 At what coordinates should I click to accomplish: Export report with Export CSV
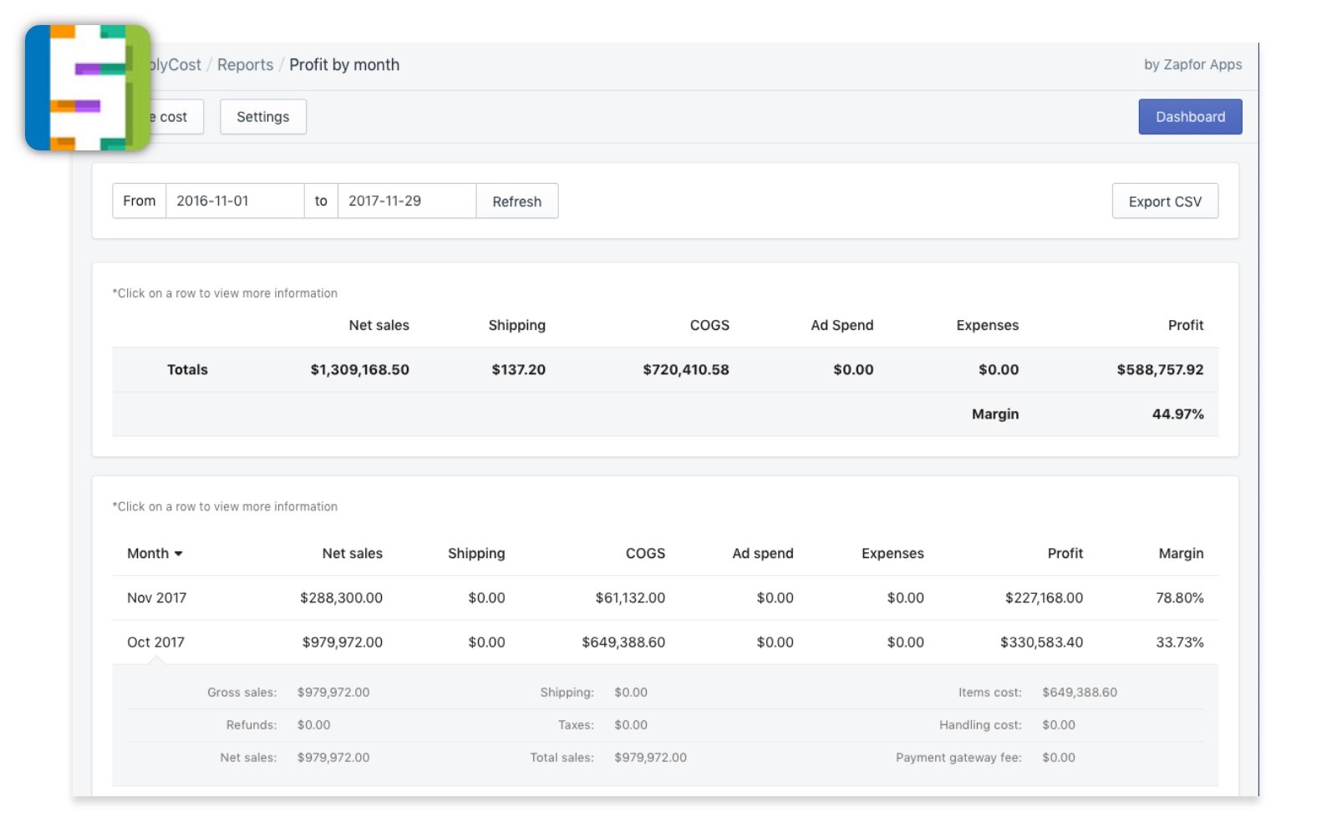tap(1165, 201)
